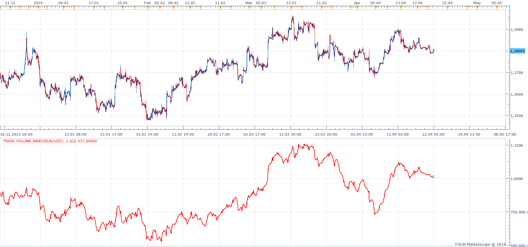Click the orange marker under Mar label
Screen dimensions: 528x247
(249, 8)
